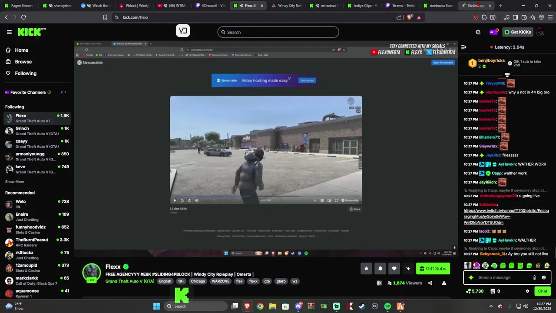Open Browse in the left sidebar
Viewport: 556px width, 313px height.
(23, 62)
